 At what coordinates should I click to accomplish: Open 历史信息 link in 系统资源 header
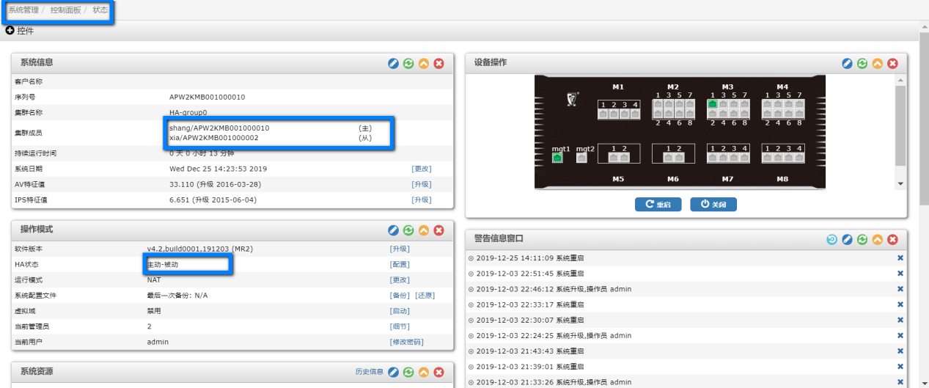click(370, 372)
